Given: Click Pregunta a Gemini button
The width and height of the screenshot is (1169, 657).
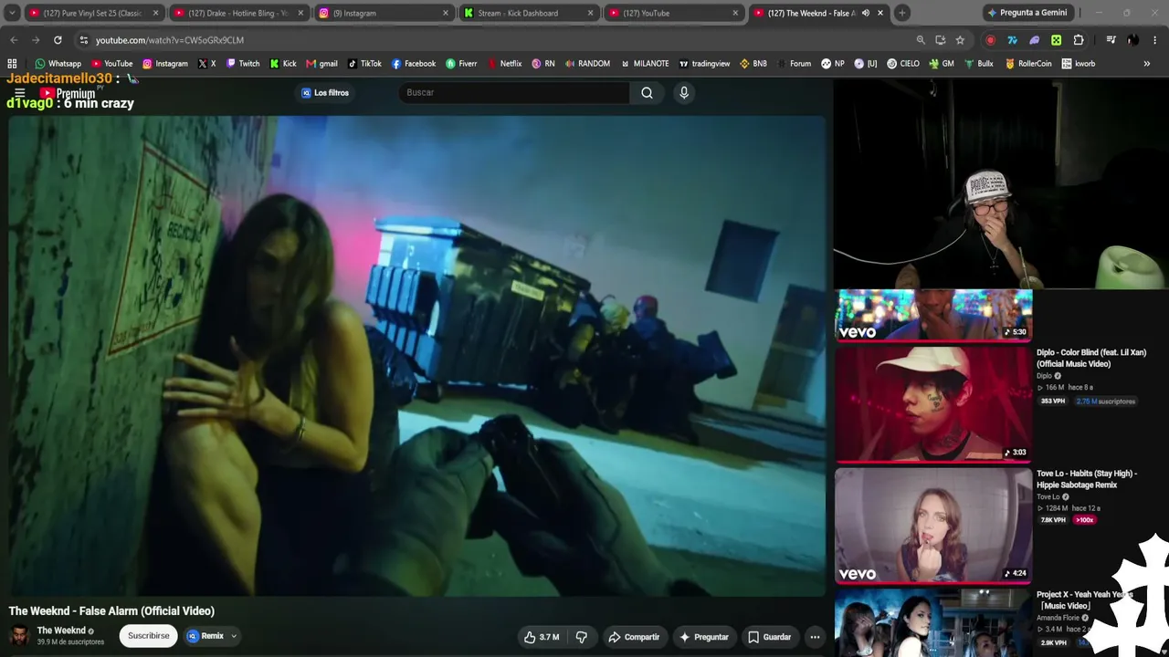Looking at the screenshot, I should click(x=1027, y=13).
